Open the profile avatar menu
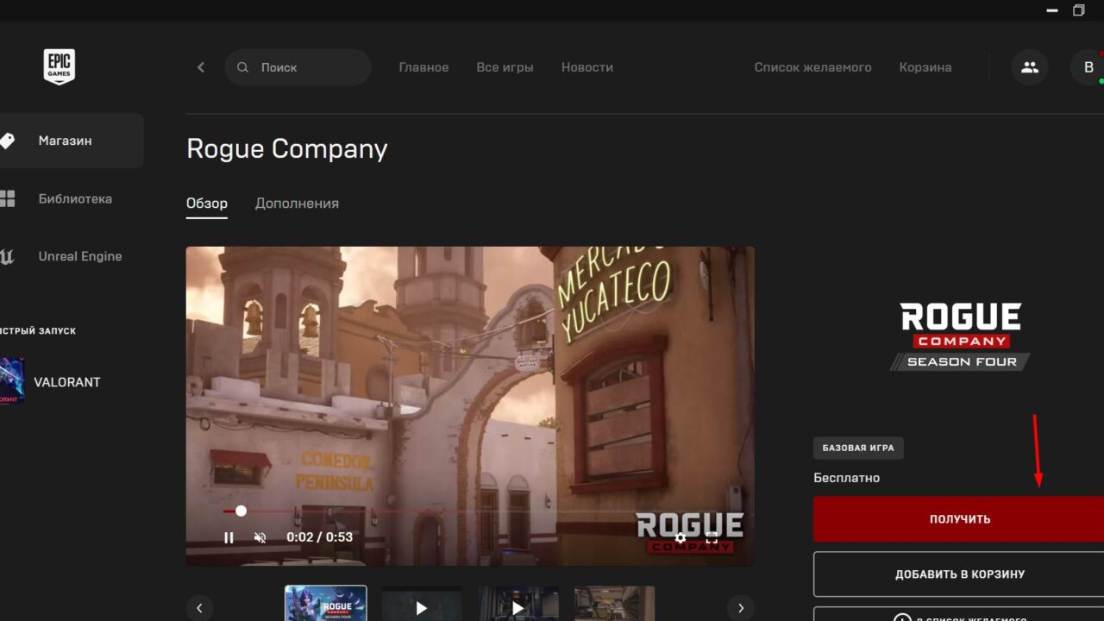The image size is (1104, 621). [x=1088, y=66]
